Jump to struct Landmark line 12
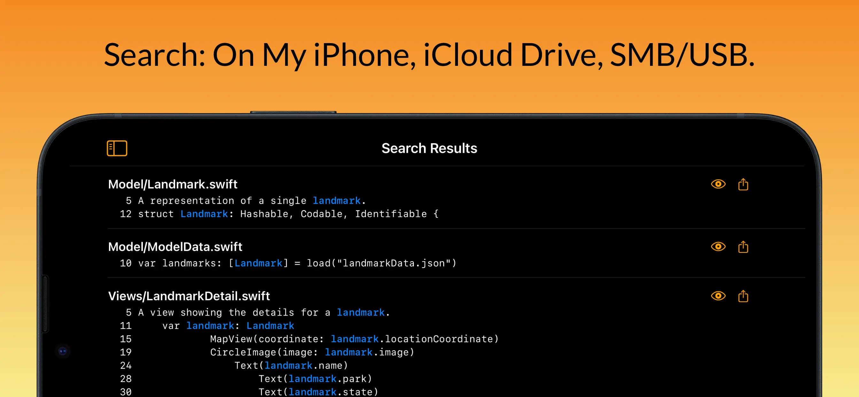 (279, 214)
